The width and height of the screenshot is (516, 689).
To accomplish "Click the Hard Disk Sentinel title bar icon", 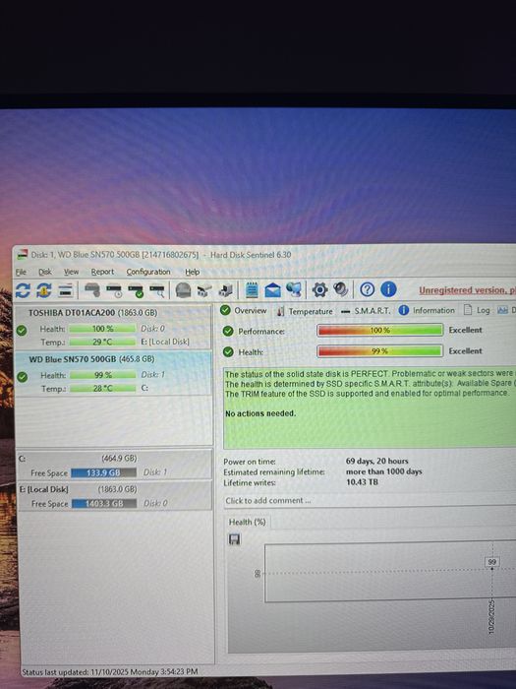I will (x=22, y=254).
